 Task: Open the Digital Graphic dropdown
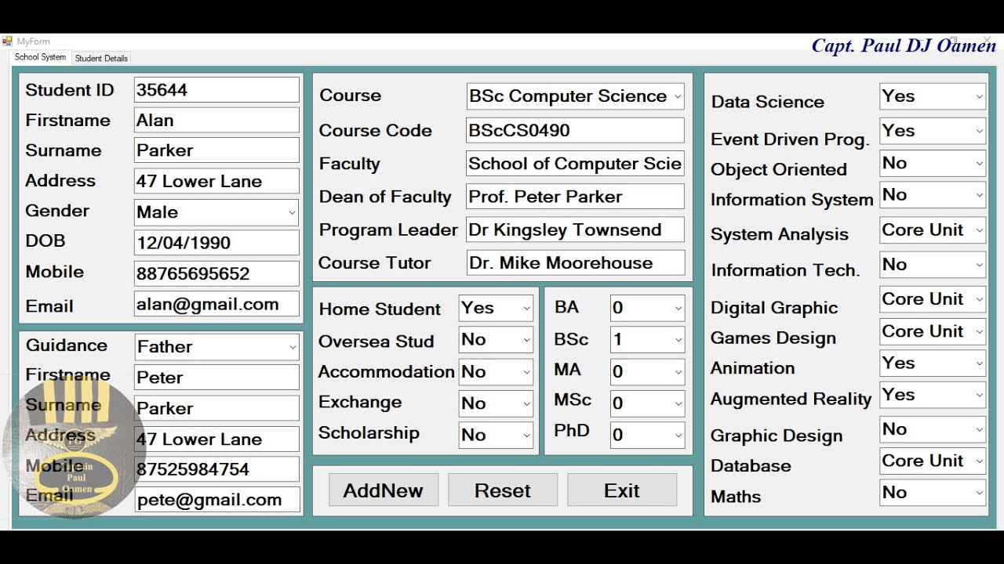pos(933,299)
